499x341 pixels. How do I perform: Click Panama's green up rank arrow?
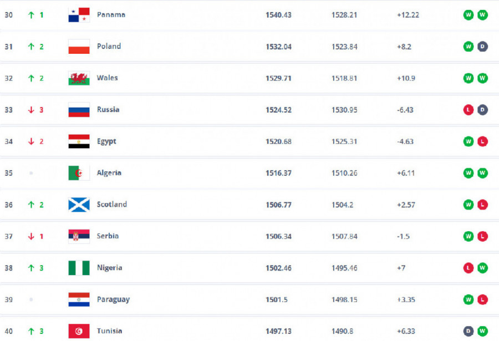[x=31, y=15]
